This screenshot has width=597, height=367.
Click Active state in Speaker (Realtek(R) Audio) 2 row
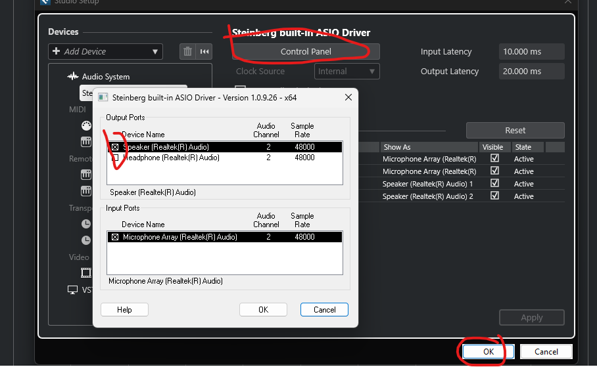coord(524,196)
